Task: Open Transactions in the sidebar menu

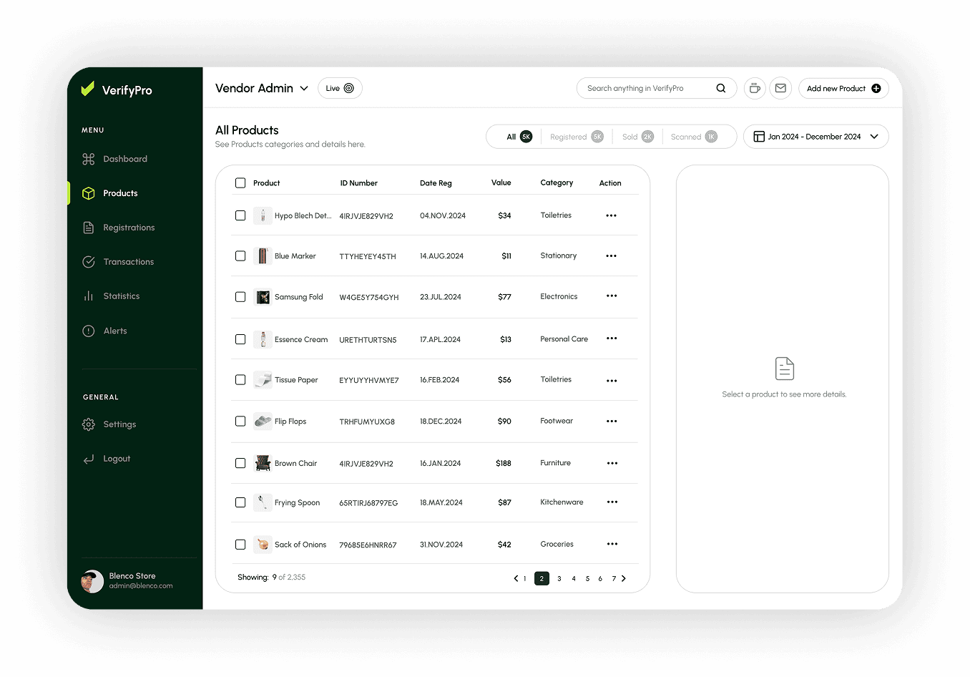Action: pyautogui.click(x=128, y=262)
